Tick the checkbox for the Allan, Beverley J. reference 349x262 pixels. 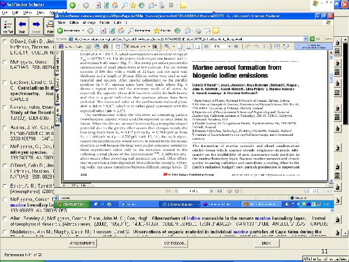[5, 218]
